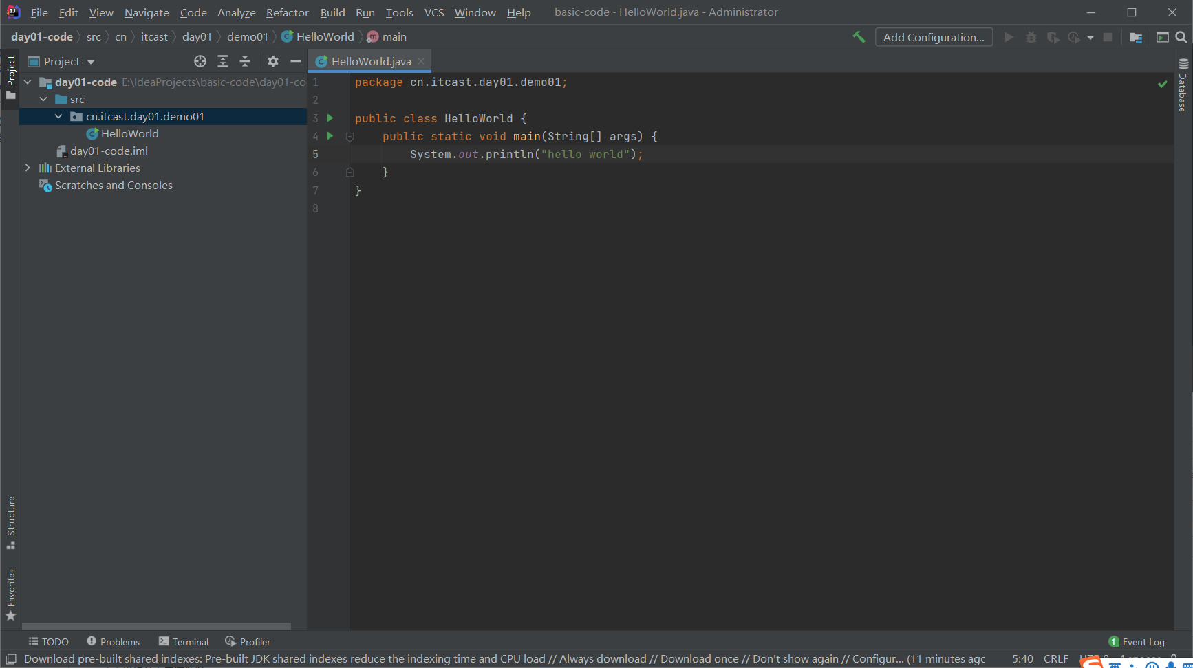This screenshot has width=1193, height=668.
Task: Collapse the main method fold marker on line 4
Action: (x=350, y=137)
